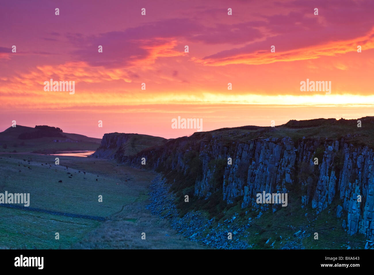The height and width of the screenshot is (275, 374).
Task: Click the alamy logo in the bottom bar
Action: (29, 262)
